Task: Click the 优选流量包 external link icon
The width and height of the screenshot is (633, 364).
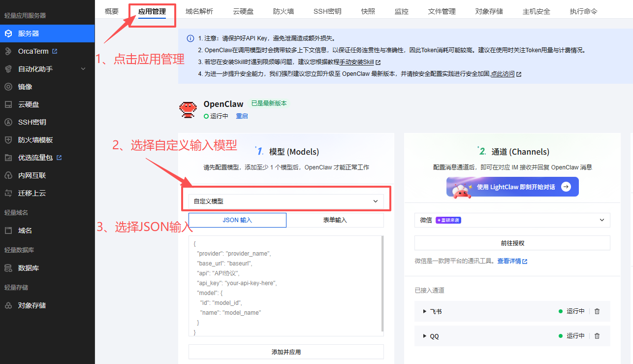Action: 59,158
